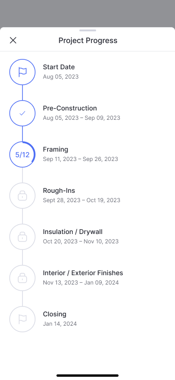The image size is (175, 380).
Task: Open the Framing phase label
Action: coord(56,150)
